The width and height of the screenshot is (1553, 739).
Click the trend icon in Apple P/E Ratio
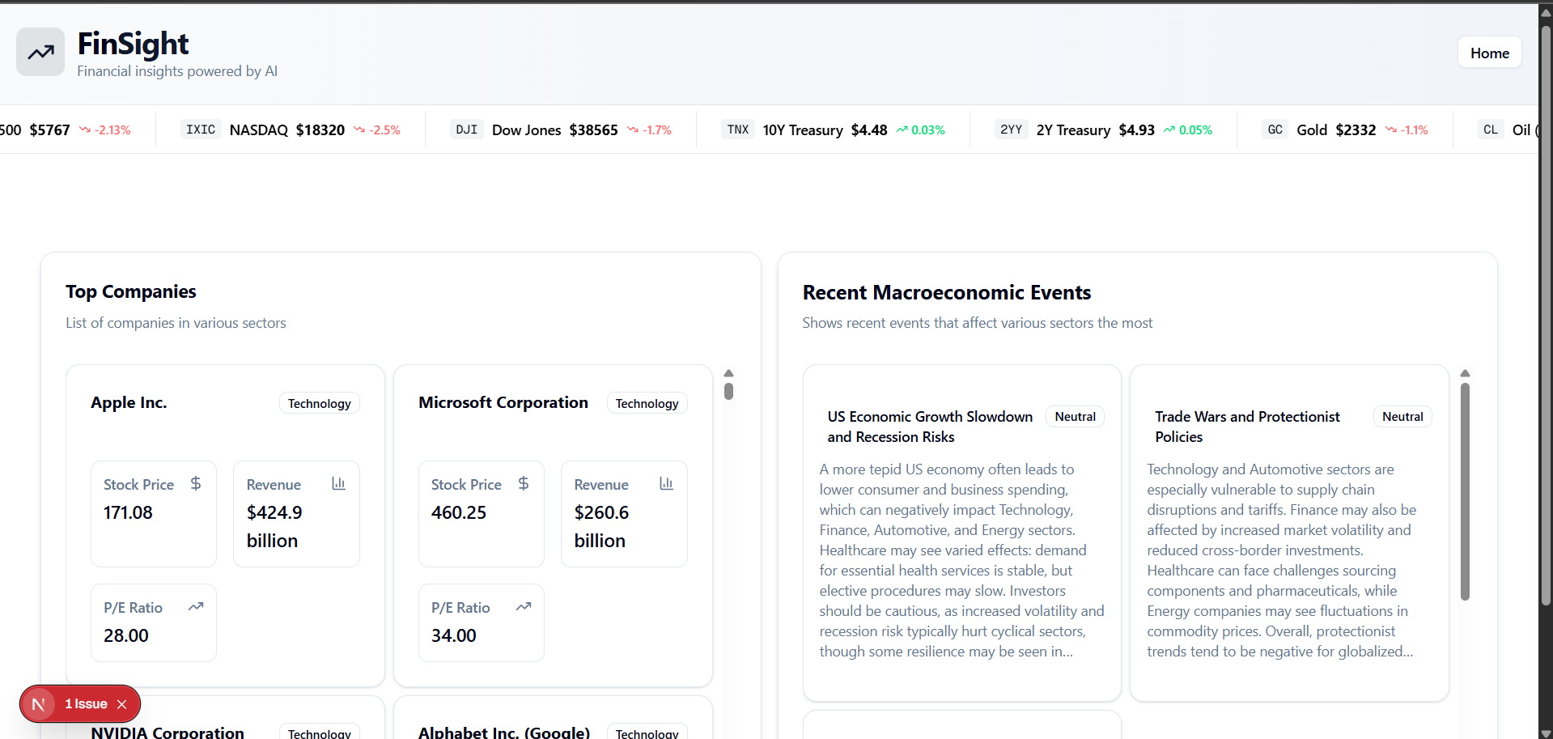coord(196,606)
